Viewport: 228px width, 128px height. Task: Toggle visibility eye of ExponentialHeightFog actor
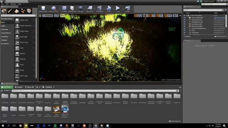pyautogui.click(x=185, y=28)
